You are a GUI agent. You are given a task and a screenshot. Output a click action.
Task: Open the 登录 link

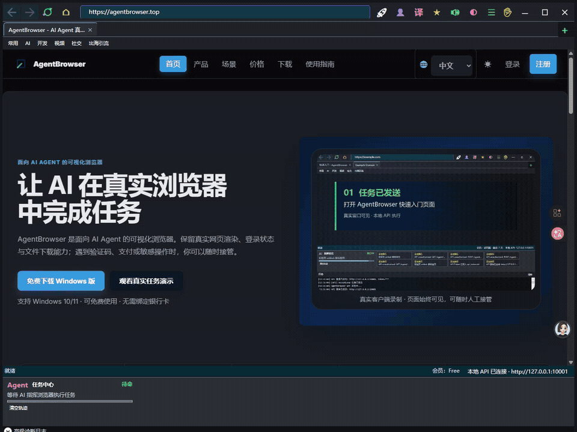512,65
